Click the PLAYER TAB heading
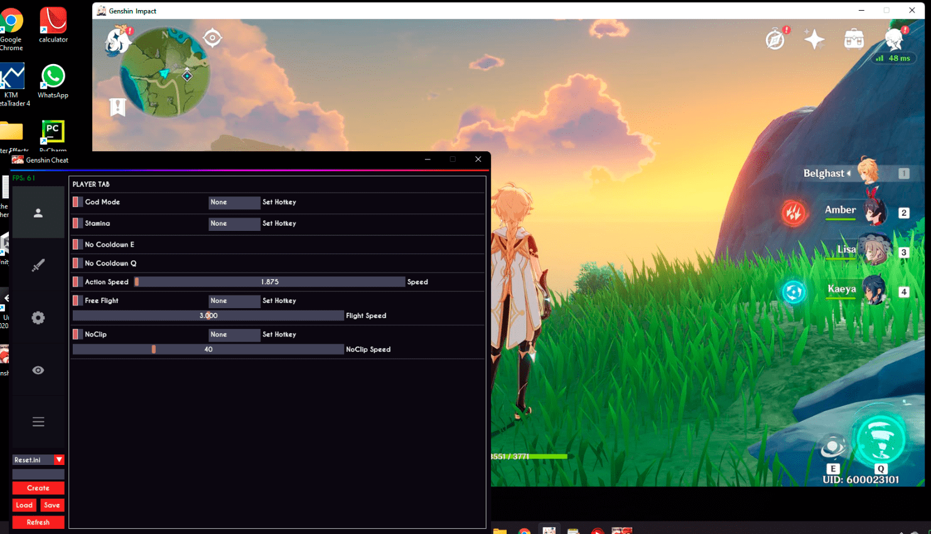 [x=91, y=184]
